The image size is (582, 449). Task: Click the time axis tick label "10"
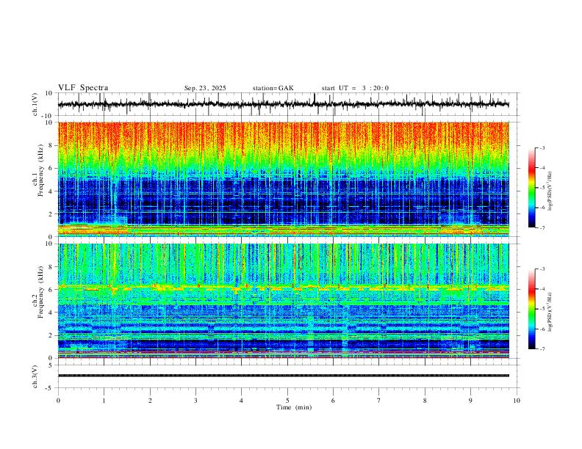(517, 401)
